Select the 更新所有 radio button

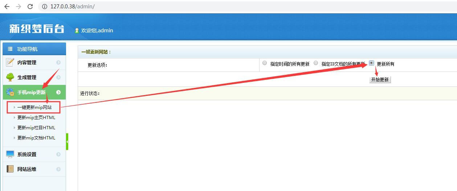click(x=371, y=63)
